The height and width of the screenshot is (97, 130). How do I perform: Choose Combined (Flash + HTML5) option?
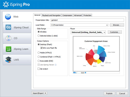click(x=39, y=57)
